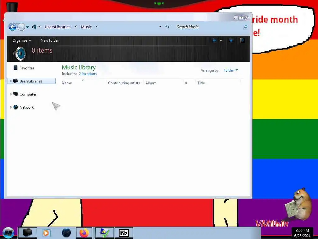Select Computer in the navigation pane

click(x=28, y=94)
